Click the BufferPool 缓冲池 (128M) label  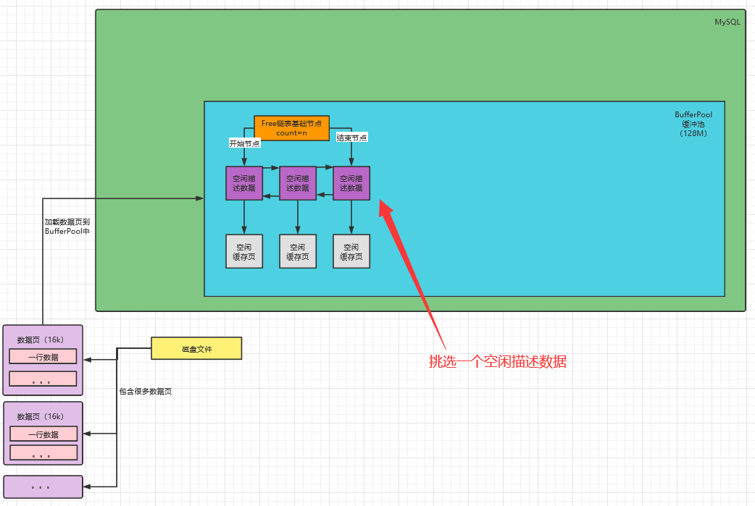coord(693,124)
